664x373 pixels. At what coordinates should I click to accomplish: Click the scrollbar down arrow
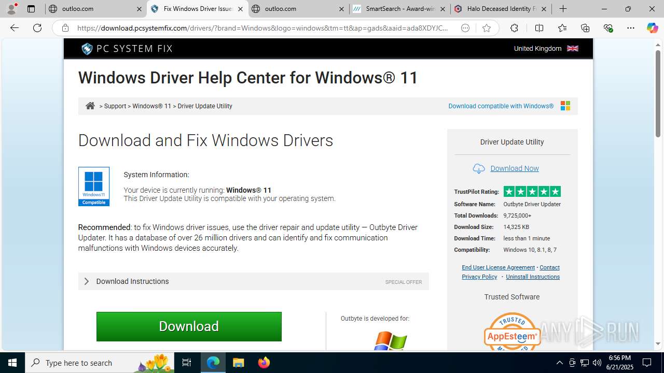658,343
